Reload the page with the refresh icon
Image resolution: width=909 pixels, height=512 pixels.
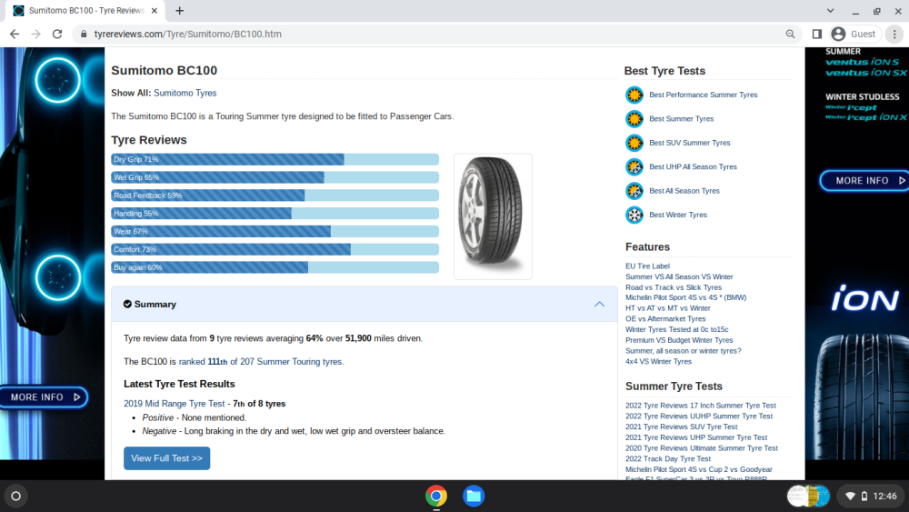click(56, 35)
